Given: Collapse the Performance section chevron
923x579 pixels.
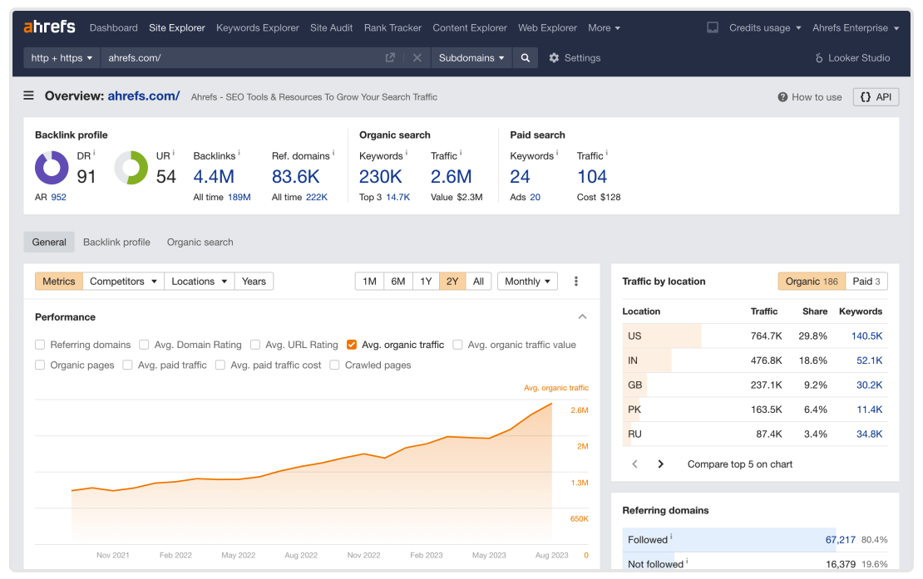Looking at the screenshot, I should [582, 316].
